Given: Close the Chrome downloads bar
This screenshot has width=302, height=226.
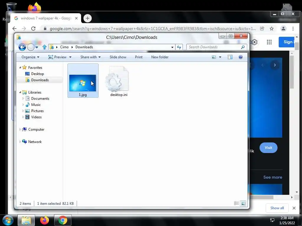Looking at the screenshot, I should click(x=294, y=208).
